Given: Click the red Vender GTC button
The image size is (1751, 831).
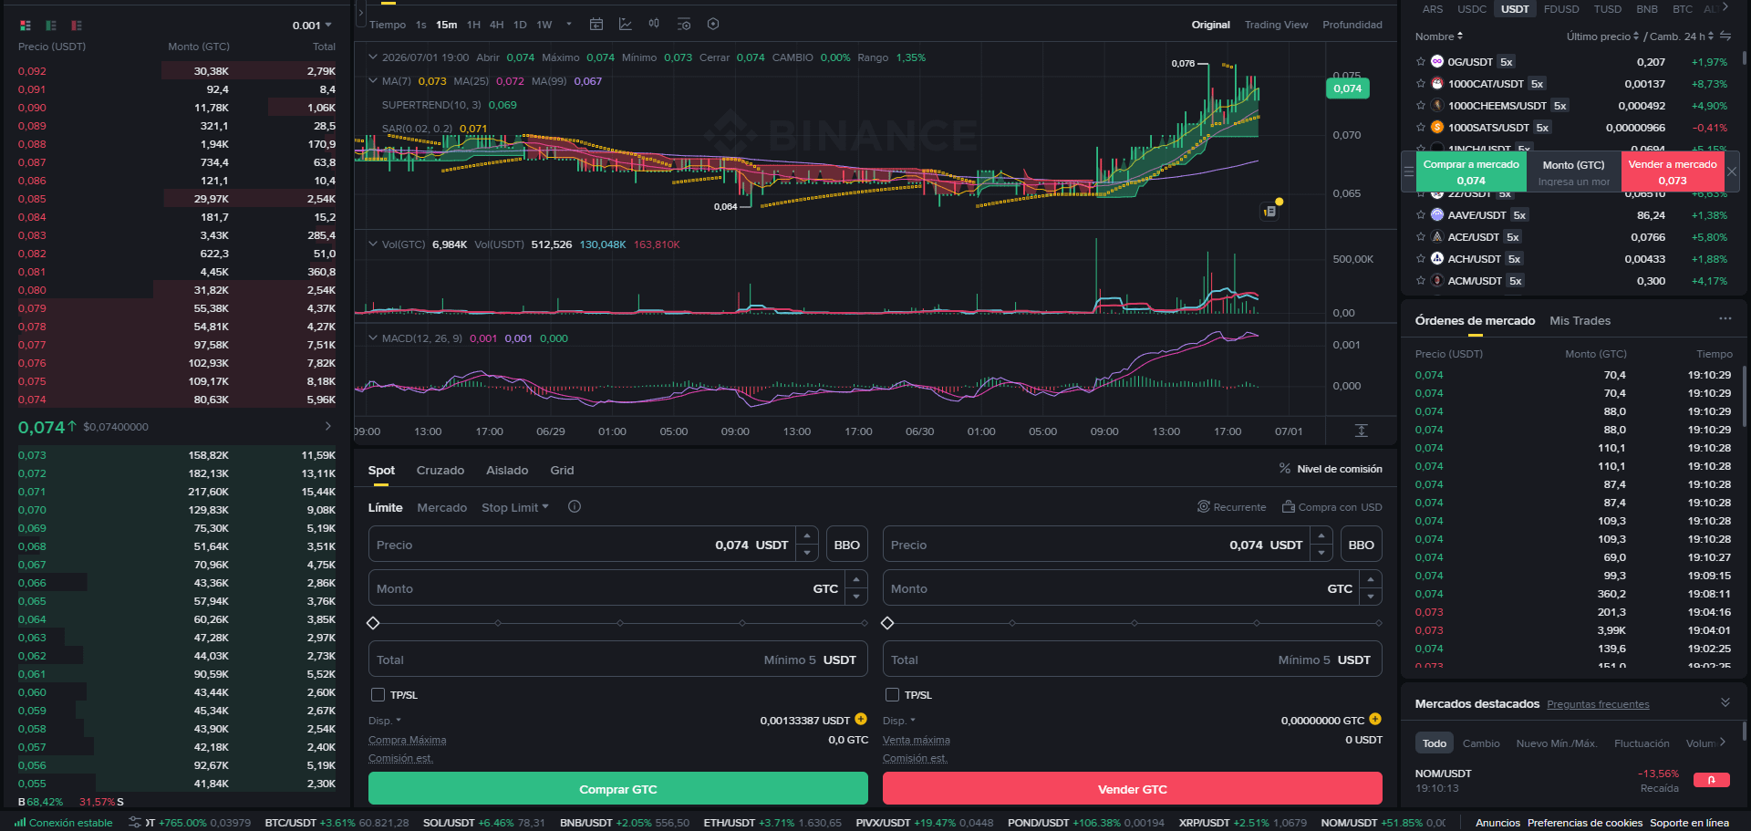Looking at the screenshot, I should tap(1133, 789).
